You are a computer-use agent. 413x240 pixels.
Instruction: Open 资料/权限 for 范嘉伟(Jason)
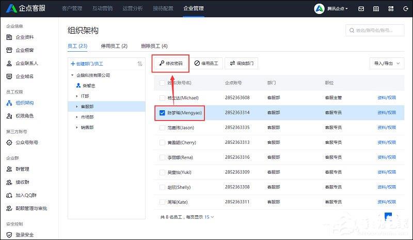[x=387, y=128]
